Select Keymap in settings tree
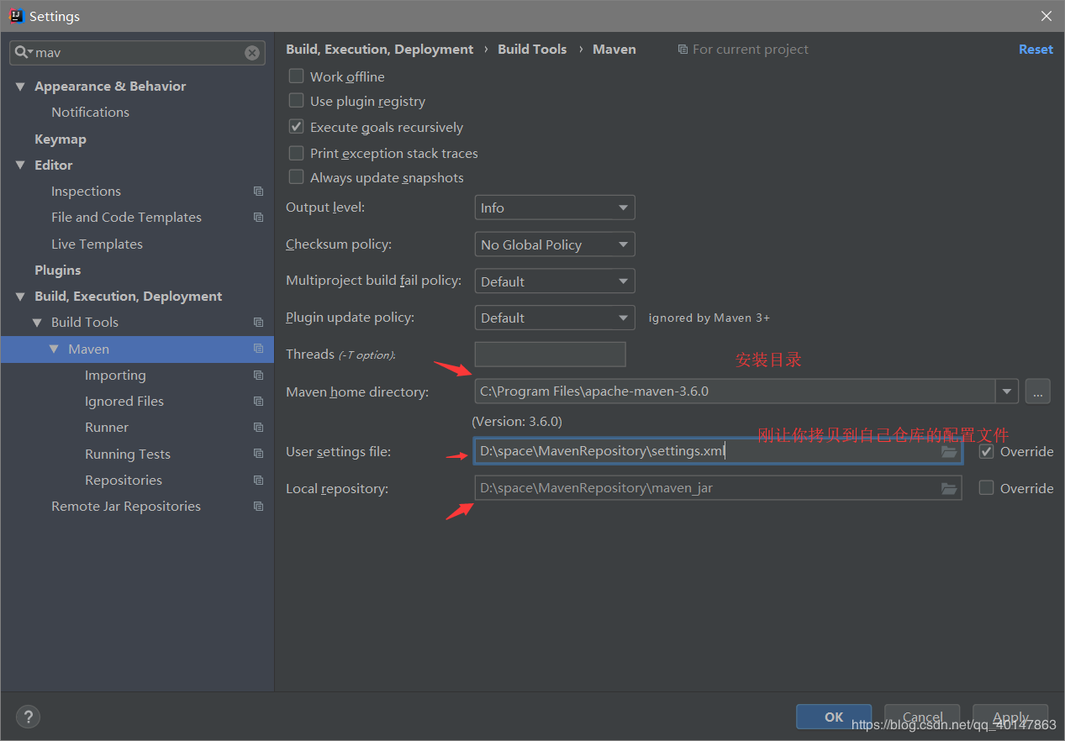Viewport: 1065px width, 741px height. tap(60, 139)
